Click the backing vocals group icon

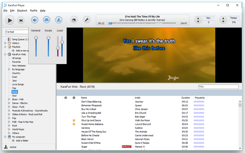[47, 20]
